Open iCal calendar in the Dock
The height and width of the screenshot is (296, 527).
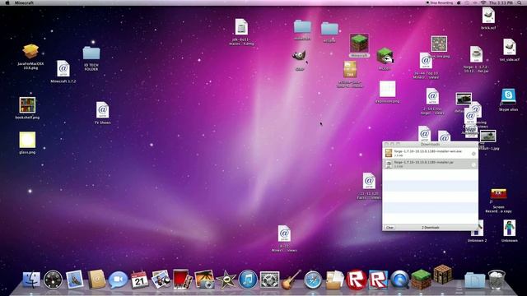(139, 280)
